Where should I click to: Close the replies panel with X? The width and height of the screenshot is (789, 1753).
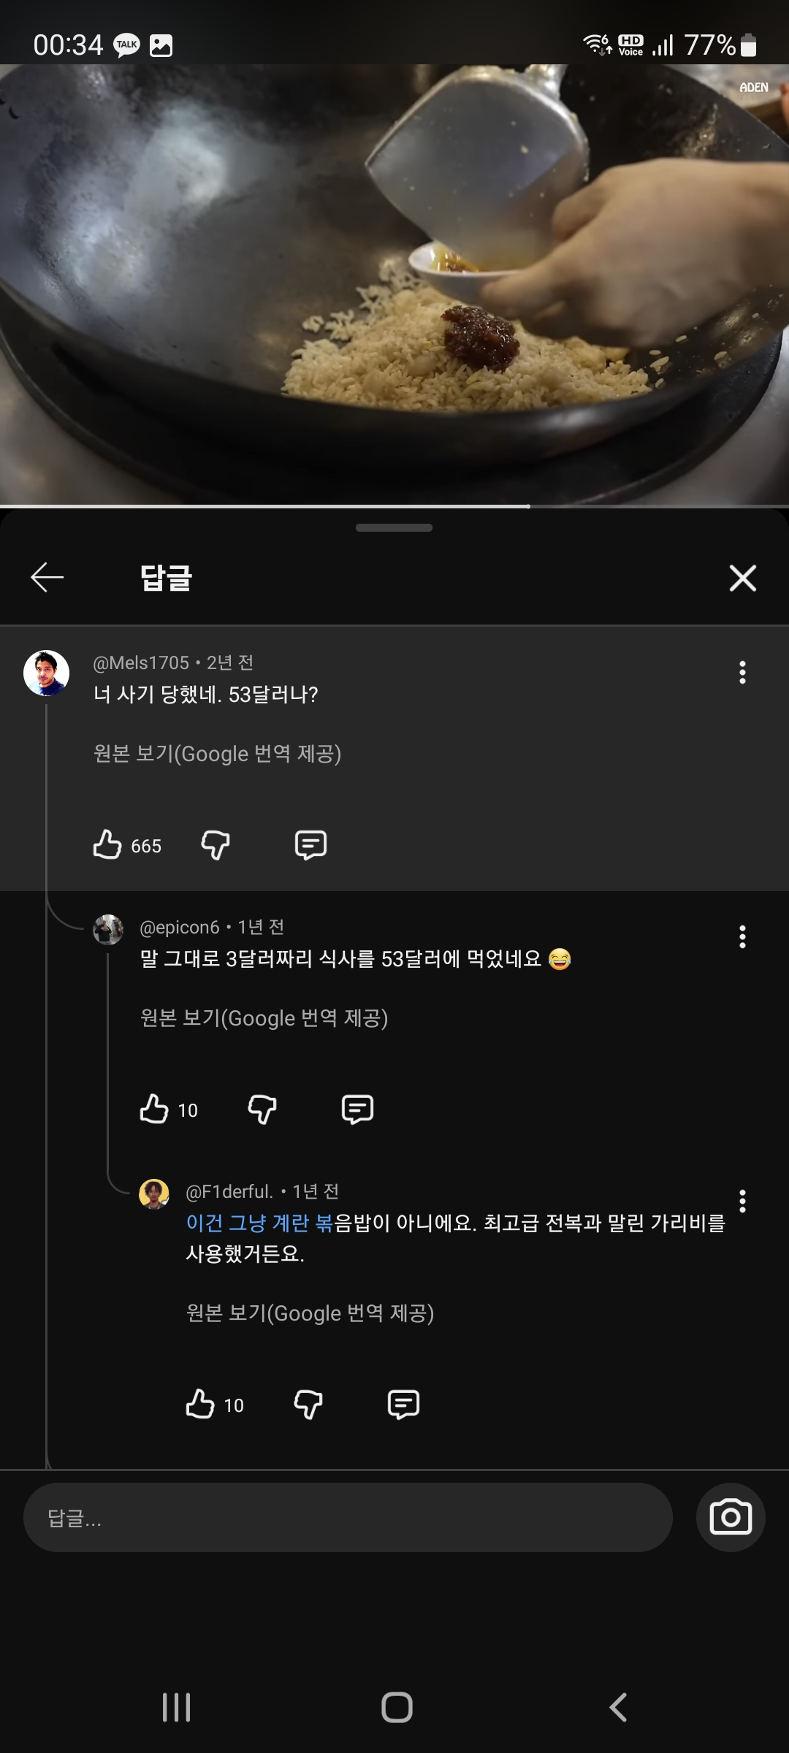coord(742,578)
